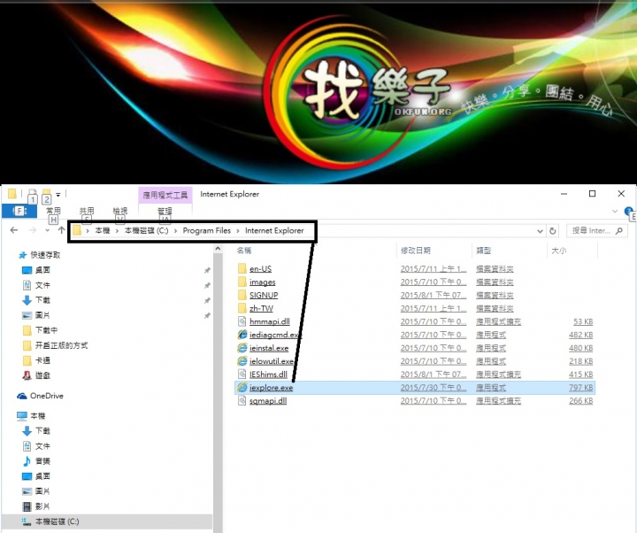Open the 檢視 ribbon tab
The image size is (637, 533).
coord(119,211)
